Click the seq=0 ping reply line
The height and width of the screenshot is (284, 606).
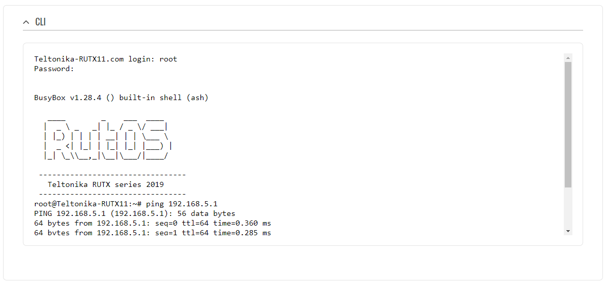tap(153, 223)
